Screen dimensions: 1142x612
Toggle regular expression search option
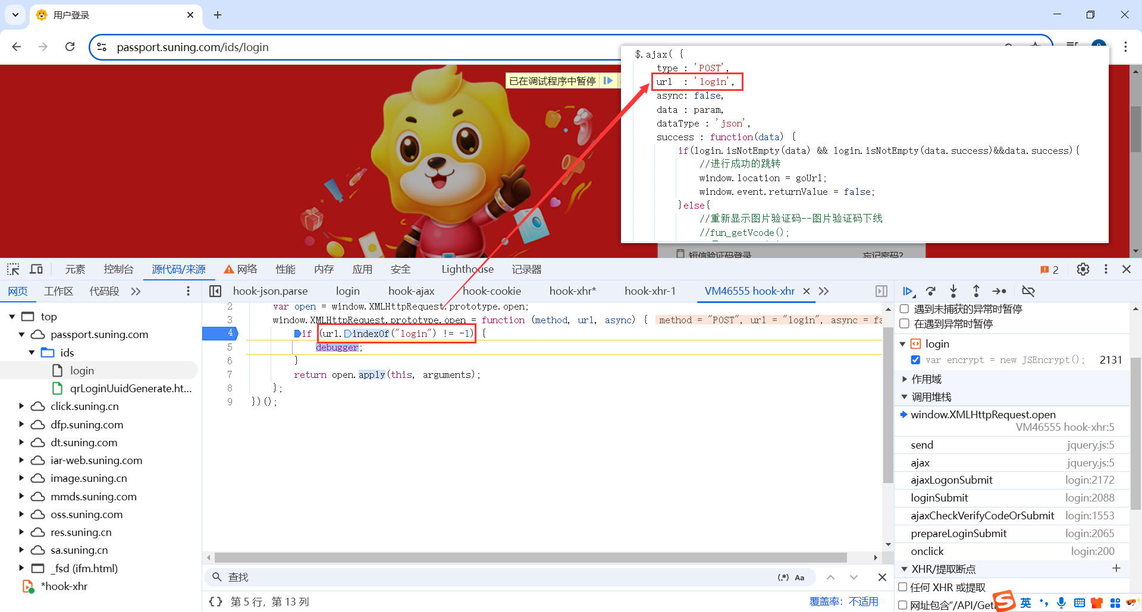pos(783,578)
